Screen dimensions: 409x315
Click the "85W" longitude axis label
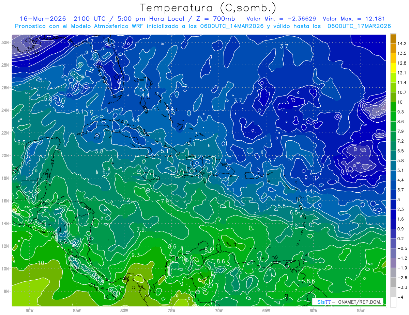click(77, 310)
